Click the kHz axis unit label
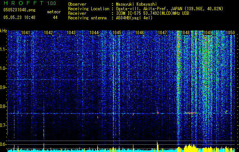The height and width of the screenshot is (152, 239). click(x=3, y=31)
